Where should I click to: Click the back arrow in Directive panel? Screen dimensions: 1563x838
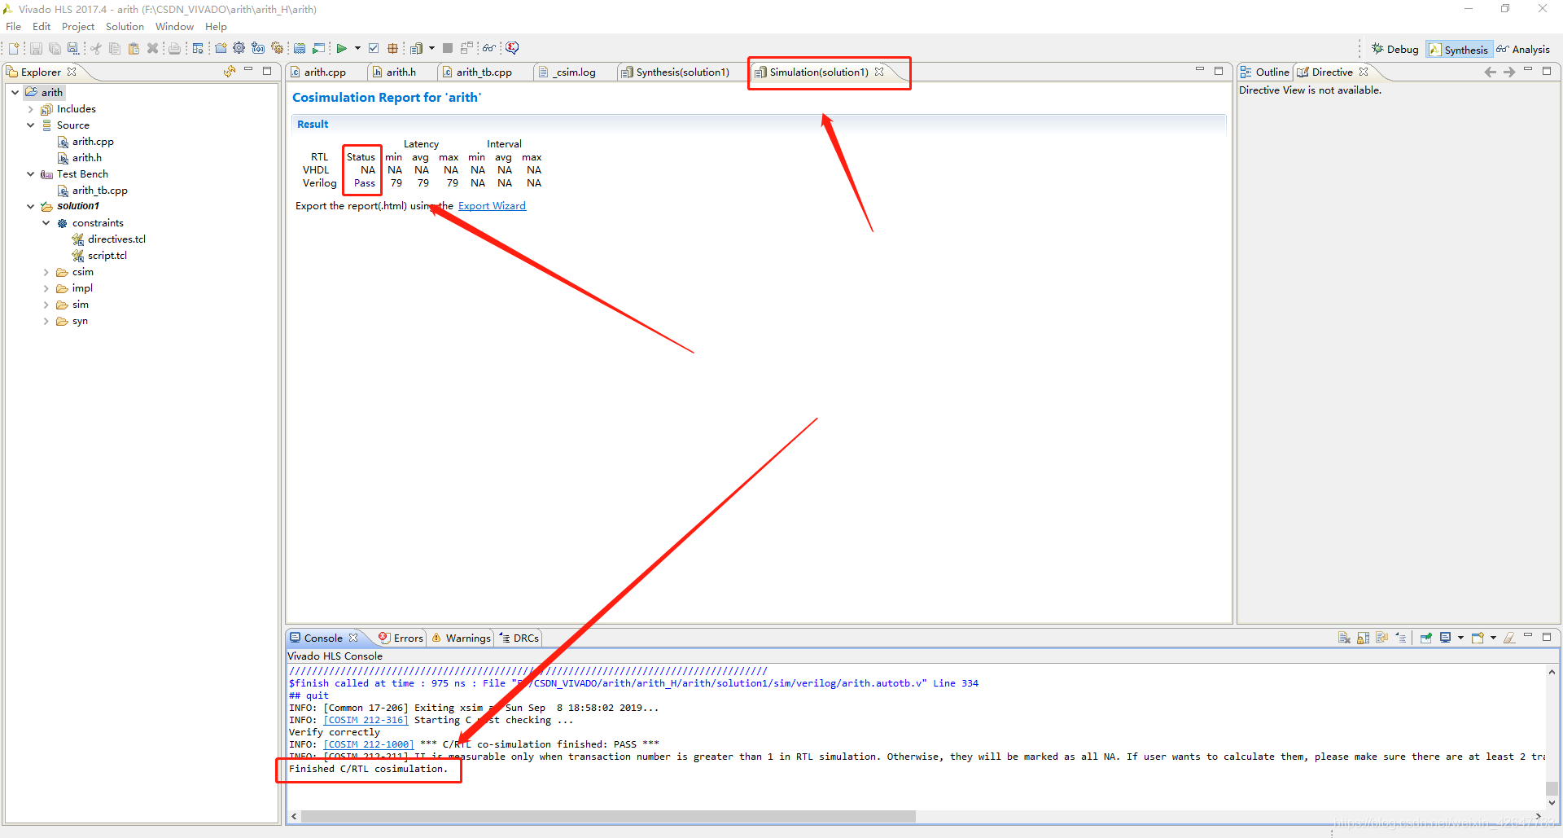tap(1491, 72)
